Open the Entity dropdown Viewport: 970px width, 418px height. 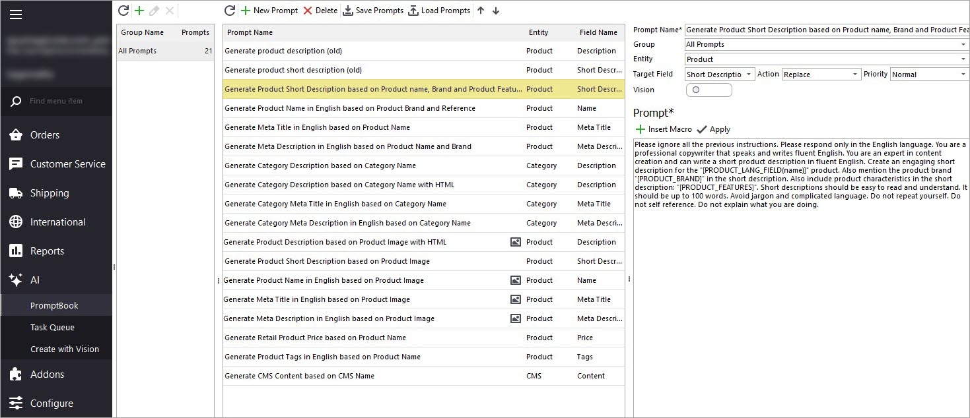[963, 59]
